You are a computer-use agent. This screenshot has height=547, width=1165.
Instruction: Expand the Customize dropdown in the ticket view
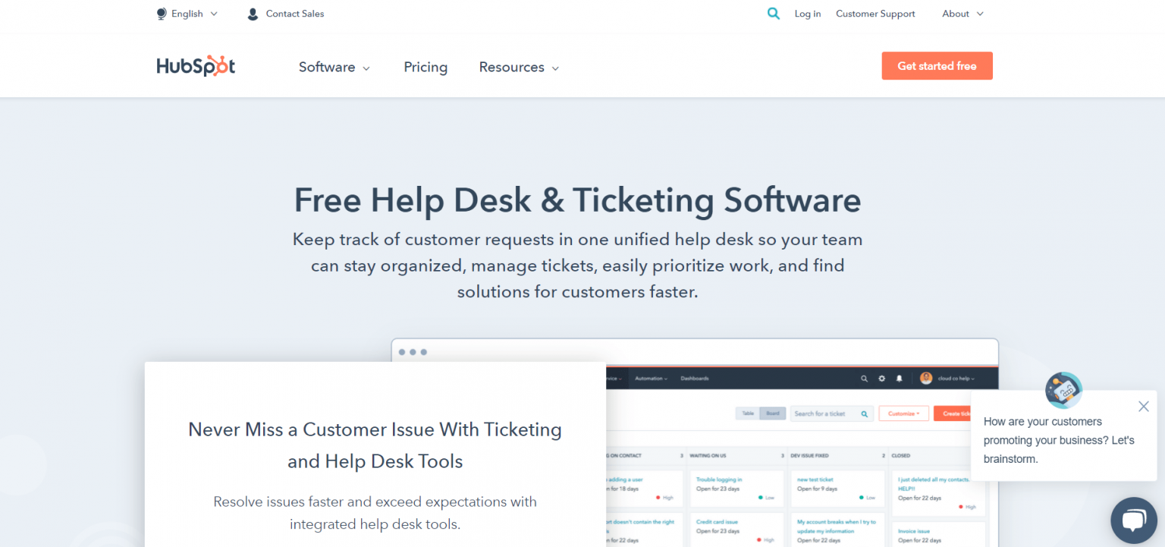pyautogui.click(x=903, y=413)
